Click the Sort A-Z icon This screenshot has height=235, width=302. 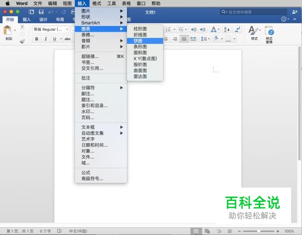[226, 30]
